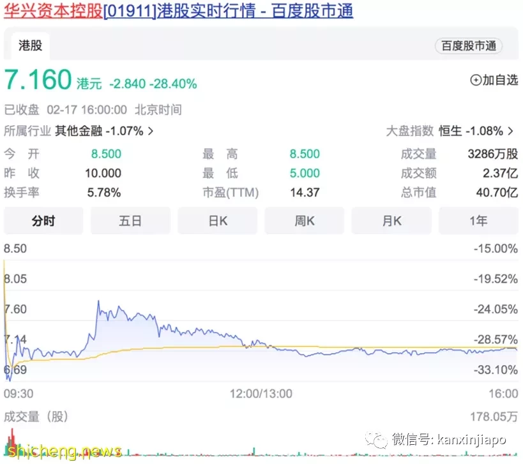
Task: Click the 最高 value 8.500
Action: click(x=305, y=154)
